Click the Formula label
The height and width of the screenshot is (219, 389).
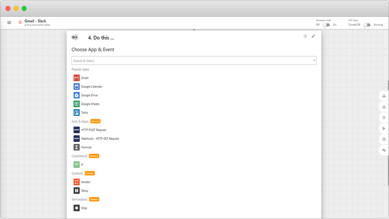pos(86,147)
